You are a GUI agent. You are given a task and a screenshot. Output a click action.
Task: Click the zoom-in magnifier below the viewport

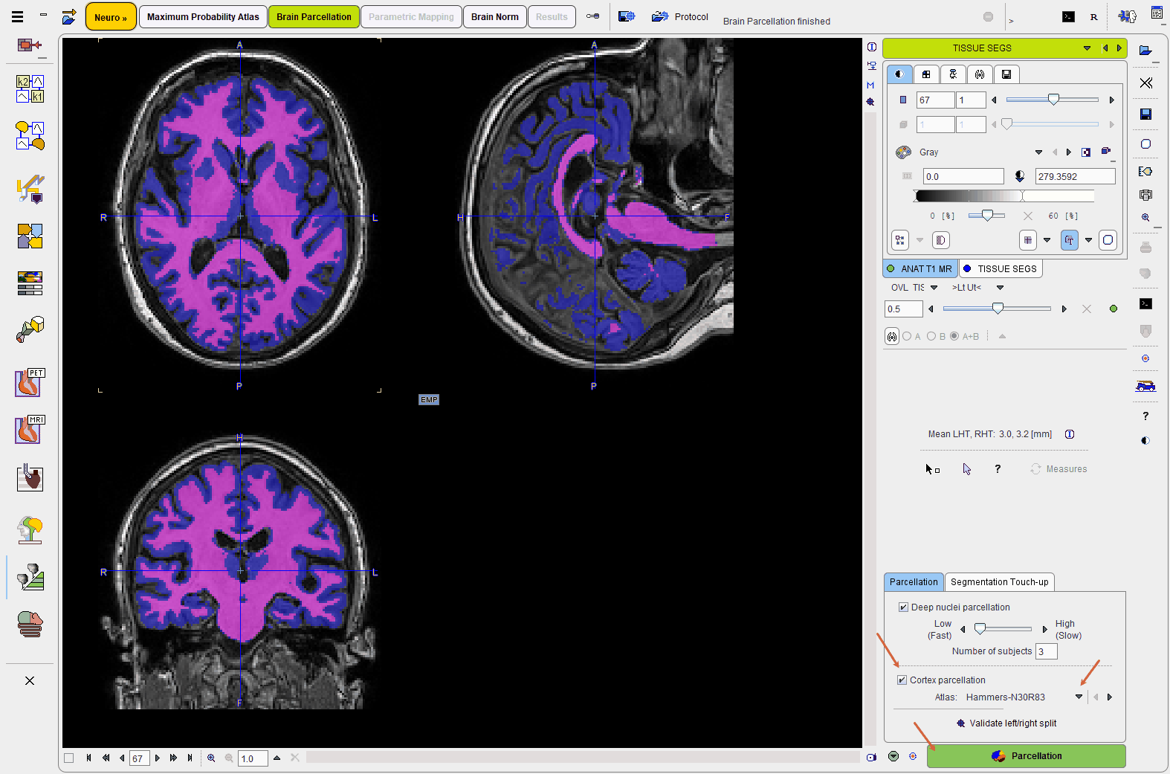(211, 758)
